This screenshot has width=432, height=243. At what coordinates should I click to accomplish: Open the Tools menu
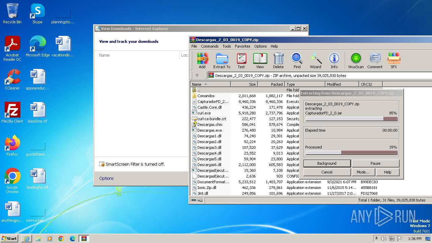click(x=227, y=46)
